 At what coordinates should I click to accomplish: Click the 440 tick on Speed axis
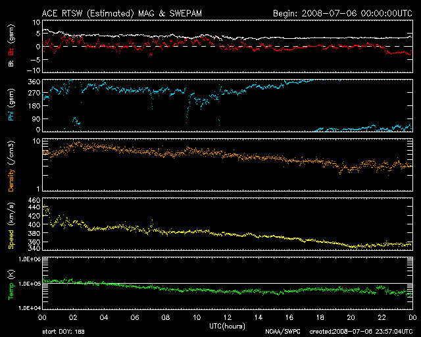point(34,207)
